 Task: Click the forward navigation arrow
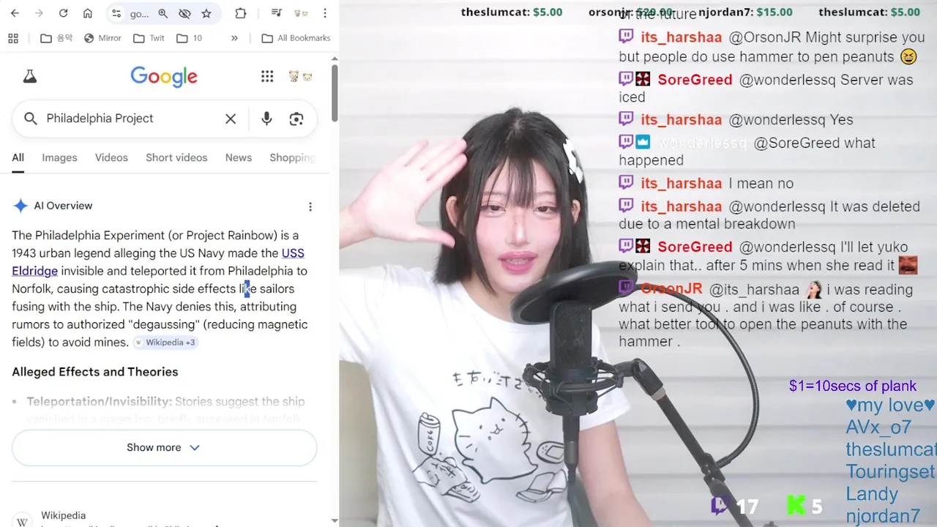[x=39, y=13]
